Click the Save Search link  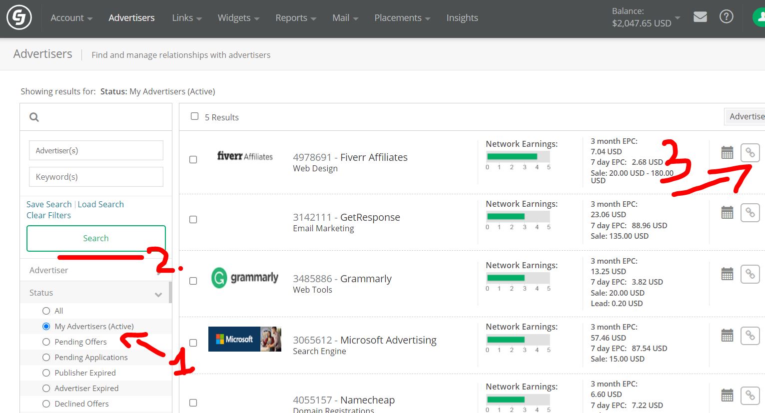pos(49,204)
